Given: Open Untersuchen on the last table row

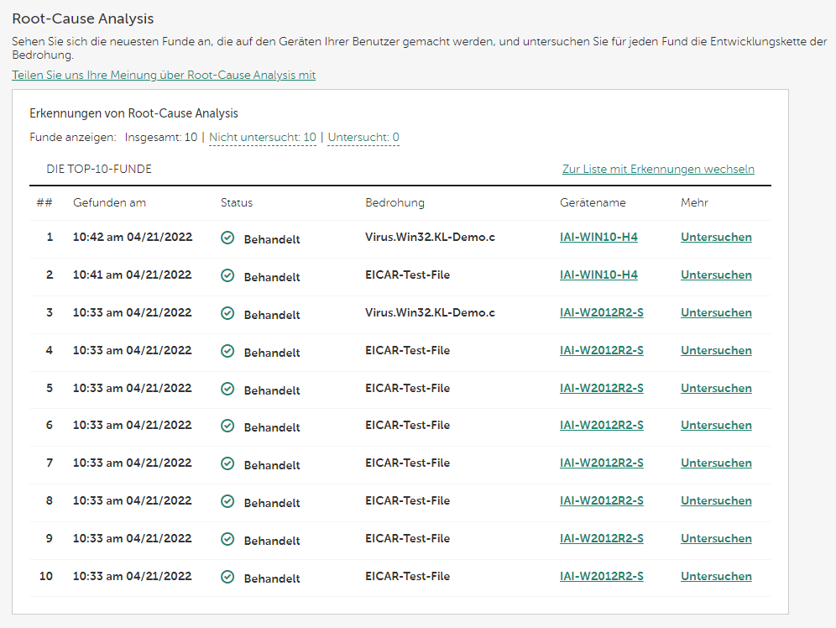Looking at the screenshot, I should [716, 576].
